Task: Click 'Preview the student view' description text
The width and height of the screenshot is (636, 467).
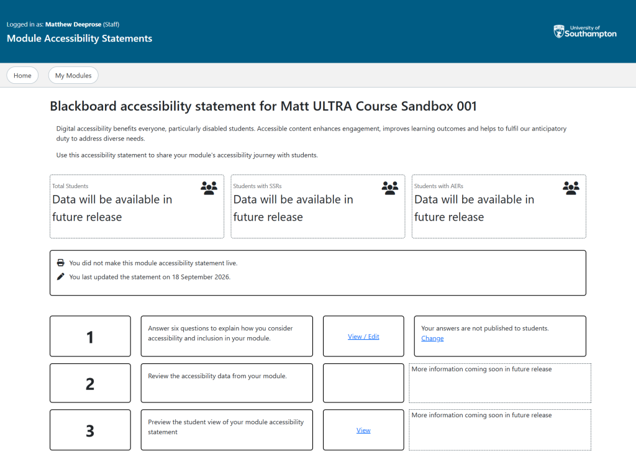Action: pos(226,427)
